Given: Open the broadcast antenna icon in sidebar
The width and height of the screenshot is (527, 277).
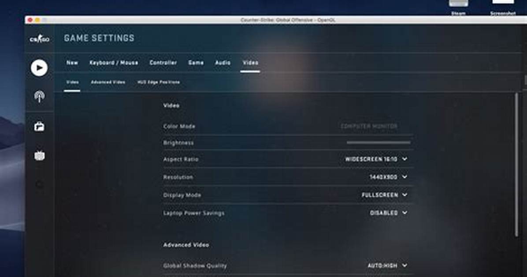Looking at the screenshot, I should click(39, 96).
